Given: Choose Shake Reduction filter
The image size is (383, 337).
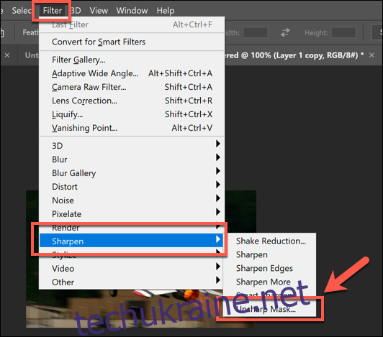Looking at the screenshot, I should [270, 241].
